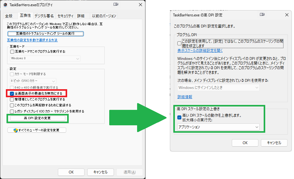The image size is (294, 179).
Task: Go to the 詳細 tab
Action: (x=81, y=16)
